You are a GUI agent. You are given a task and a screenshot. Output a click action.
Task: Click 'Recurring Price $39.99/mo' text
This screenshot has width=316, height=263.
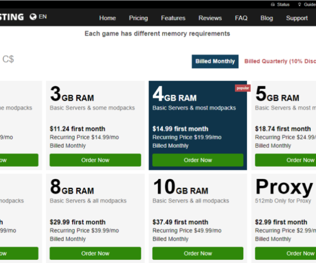[x=84, y=230]
